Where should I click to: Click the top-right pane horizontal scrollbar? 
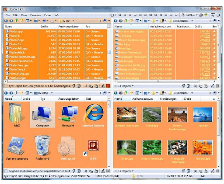[158, 81]
